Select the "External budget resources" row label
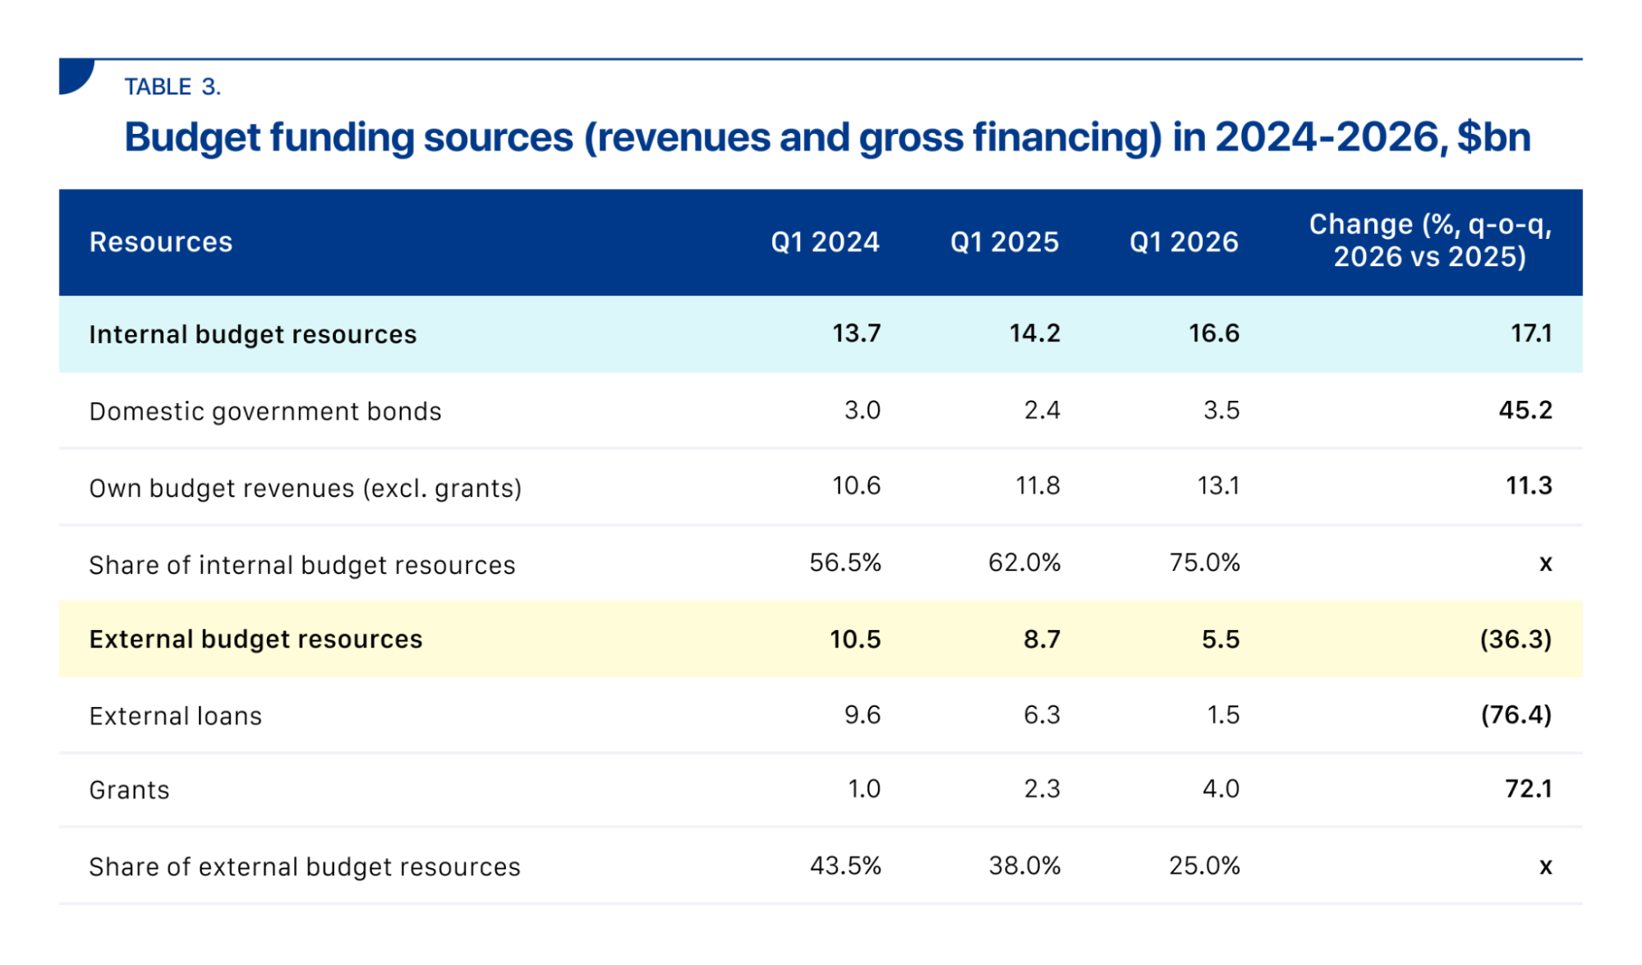1642x965 pixels. coord(255,640)
